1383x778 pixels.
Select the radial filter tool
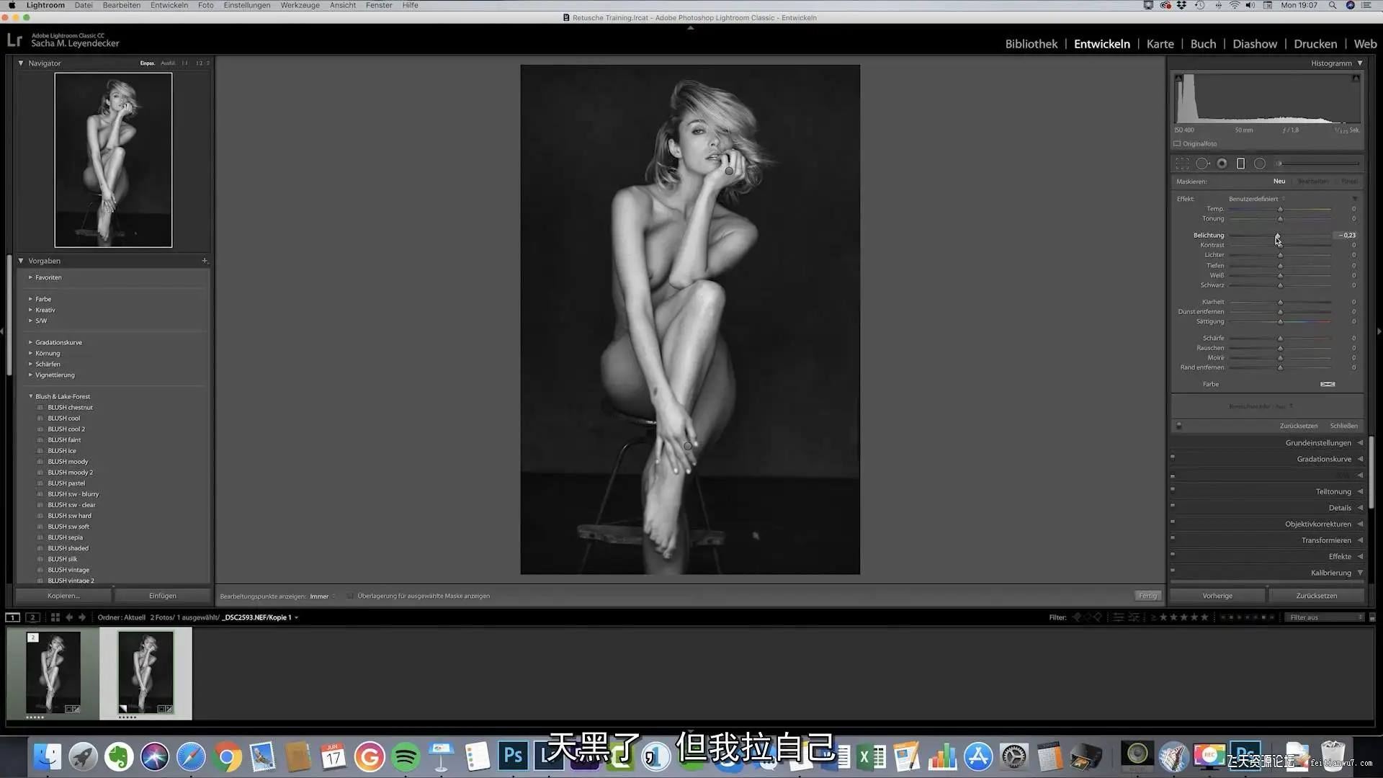(x=1260, y=164)
